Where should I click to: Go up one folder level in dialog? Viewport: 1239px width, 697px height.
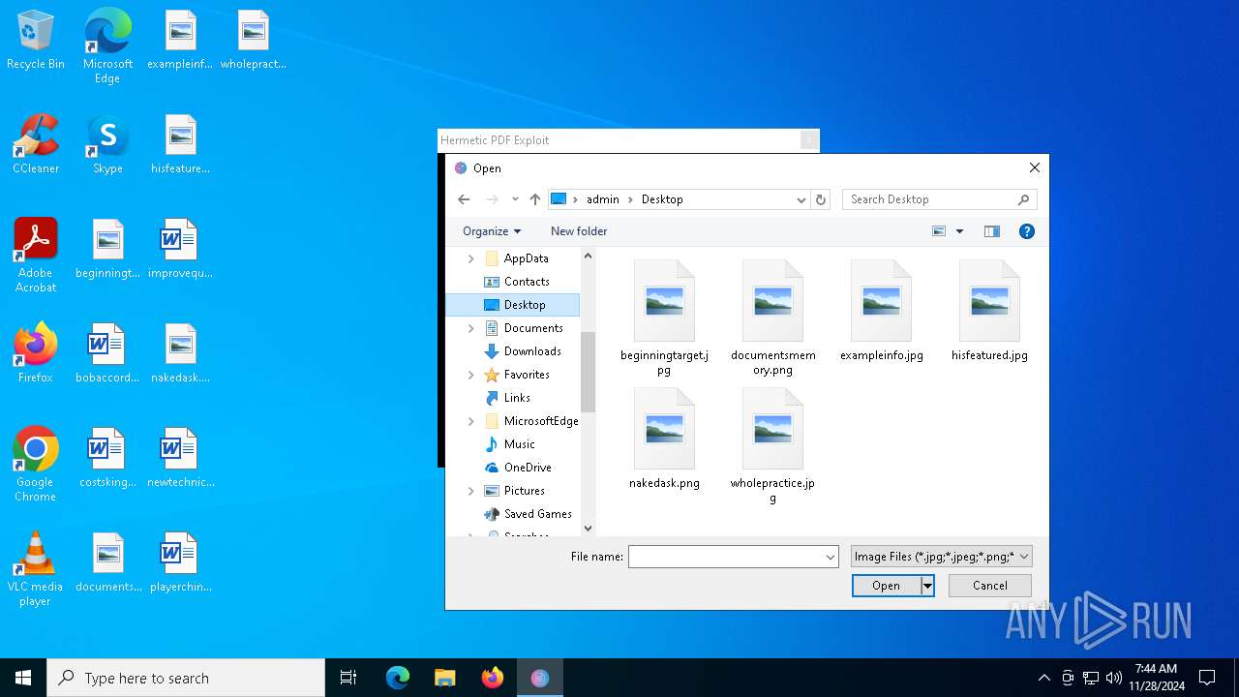click(x=535, y=199)
